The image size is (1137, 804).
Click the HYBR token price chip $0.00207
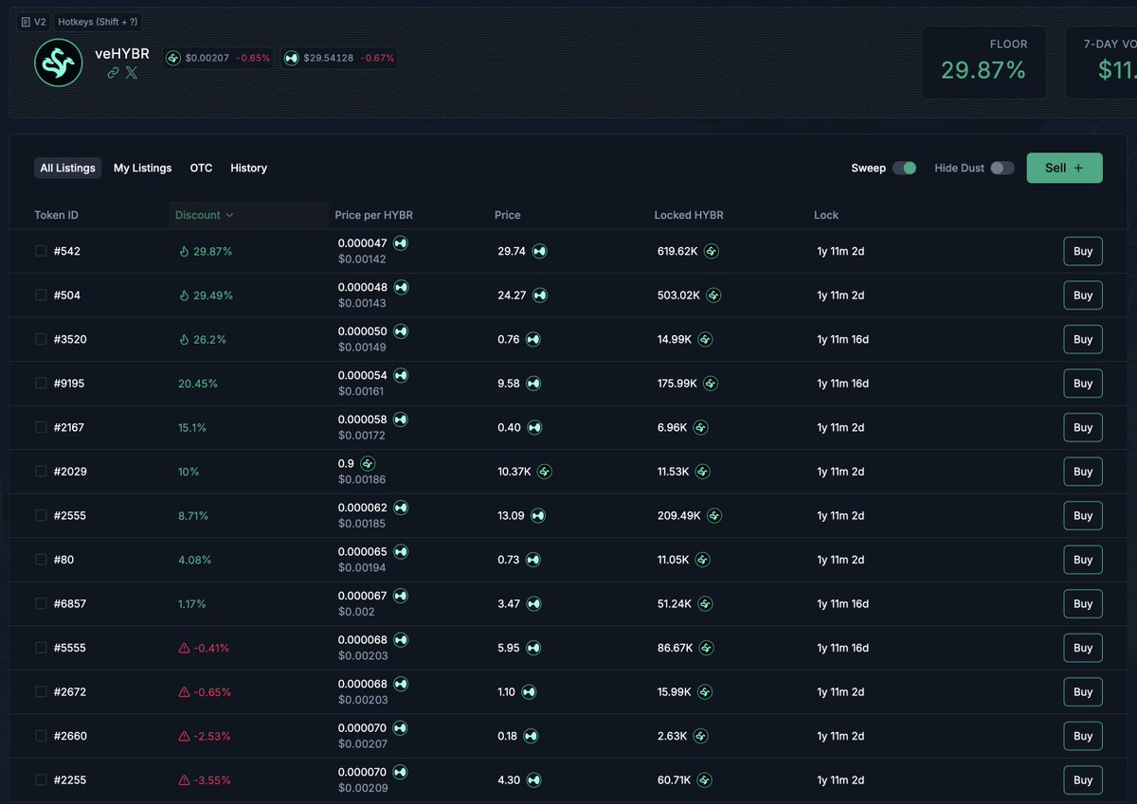(218, 58)
